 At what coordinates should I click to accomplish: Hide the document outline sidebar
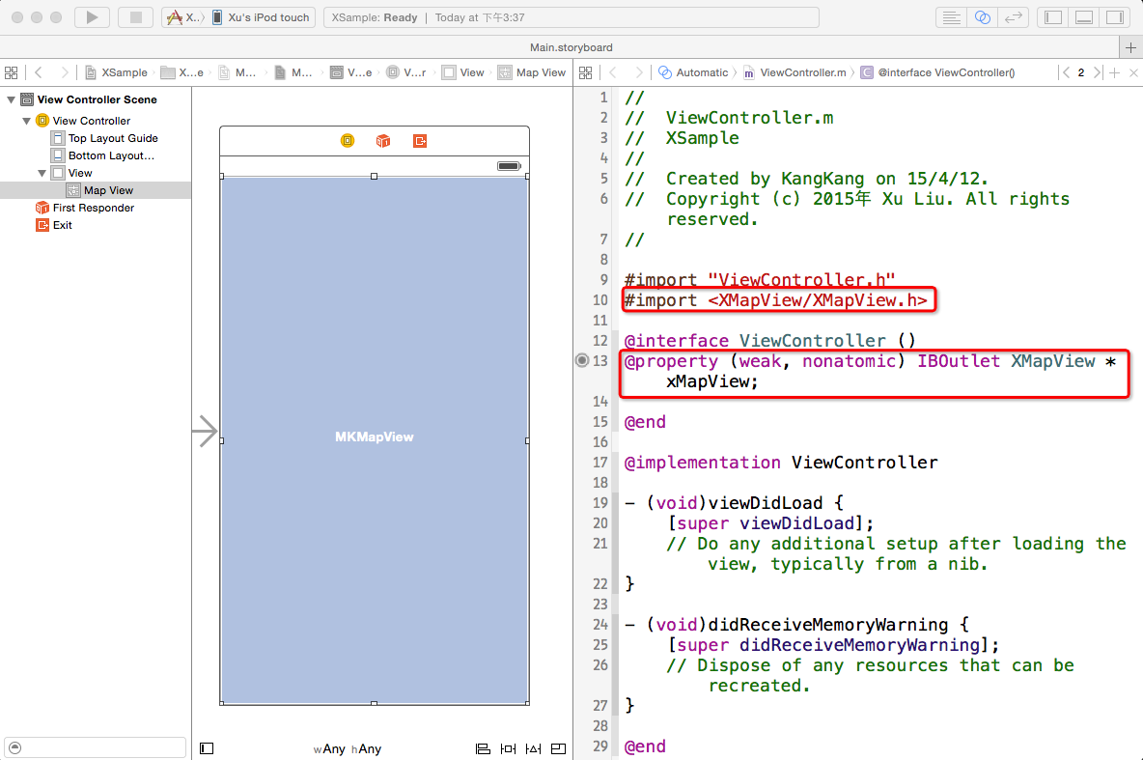pos(207,748)
